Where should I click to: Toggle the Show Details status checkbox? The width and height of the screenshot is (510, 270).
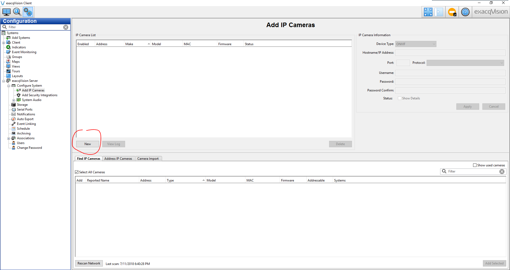399,98
